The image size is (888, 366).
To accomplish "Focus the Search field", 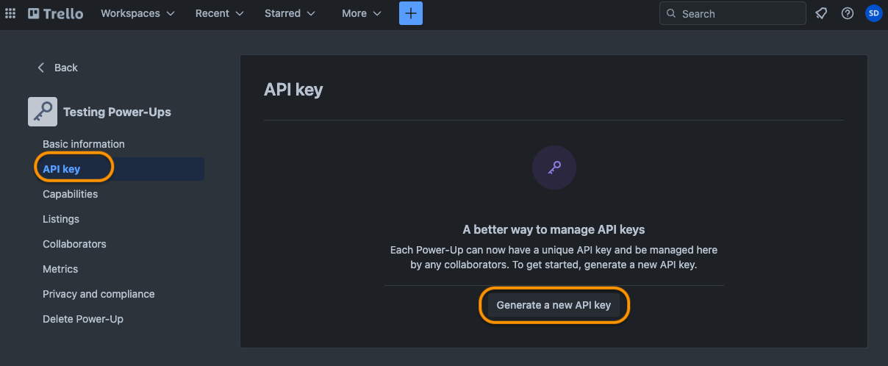I will (x=733, y=13).
